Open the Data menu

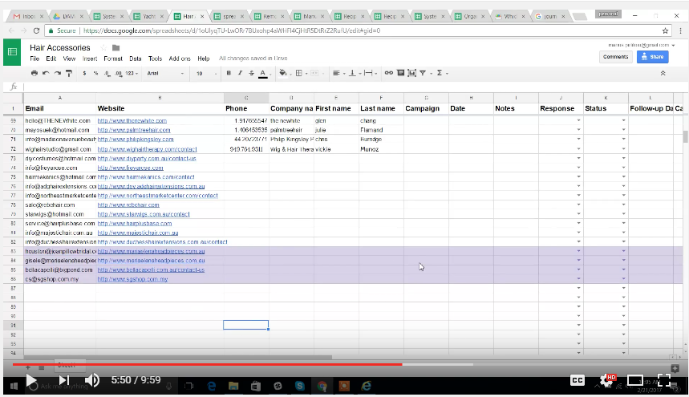pos(136,59)
